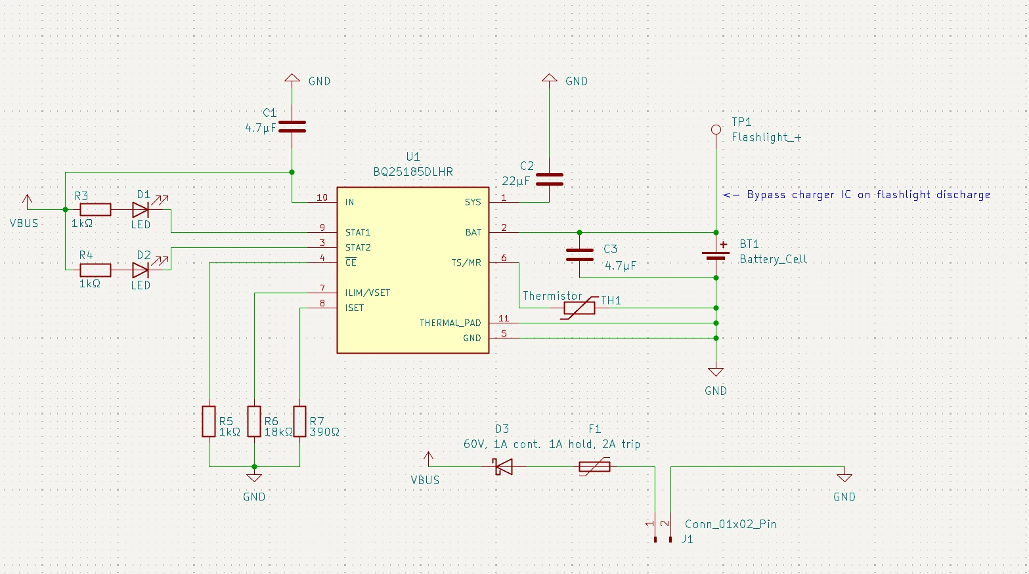
Task: Click the ISET pin name on U1
Action: [x=355, y=308]
